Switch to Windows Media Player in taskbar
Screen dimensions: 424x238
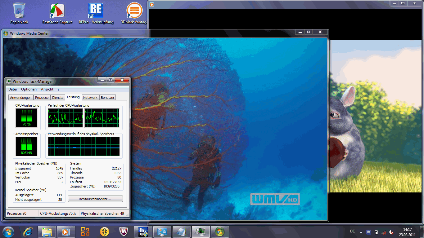pyautogui.click(x=66, y=232)
